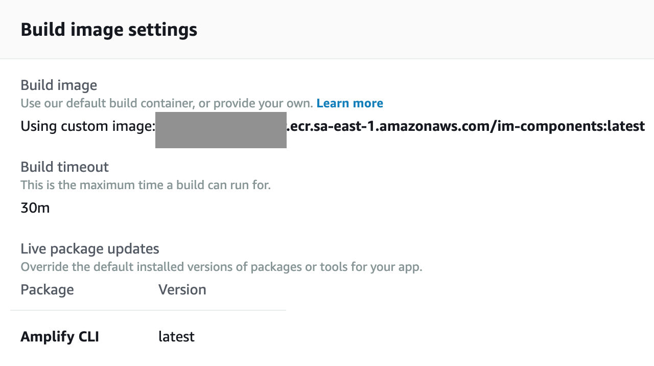This screenshot has height=366, width=654.
Task: Select the Version column header
Action: pyautogui.click(x=182, y=289)
